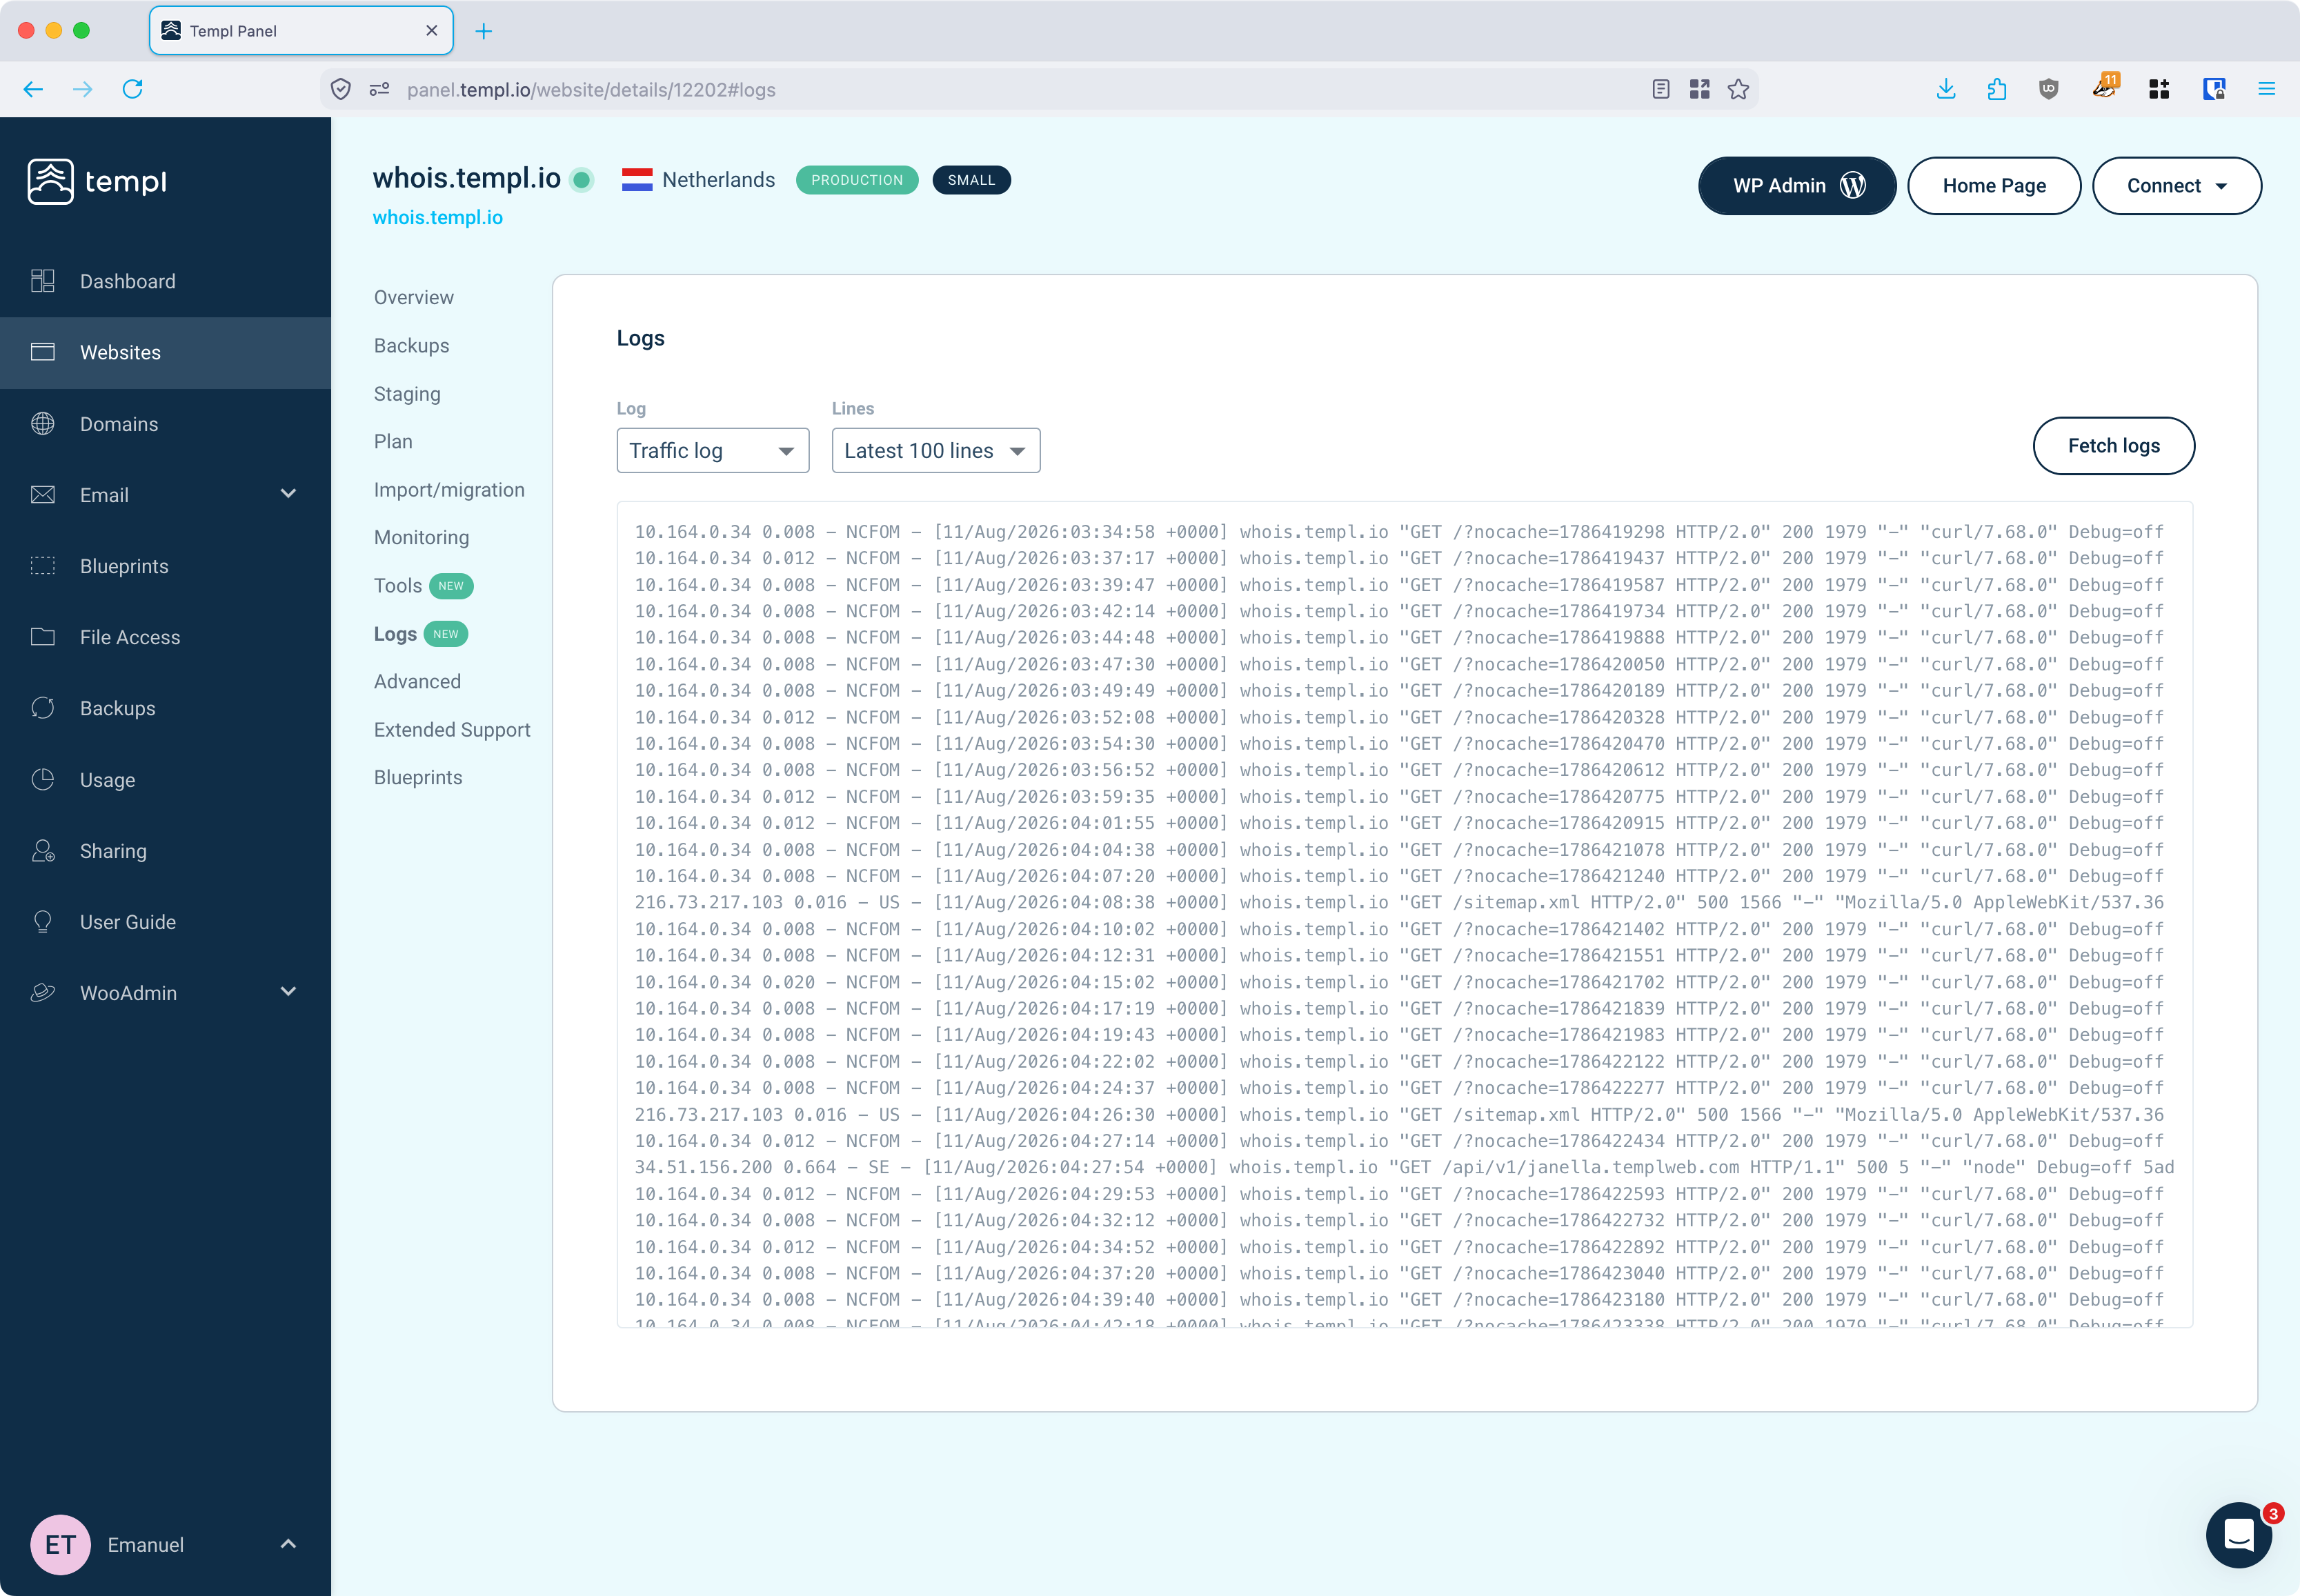Click the green online status dot
The width and height of the screenshot is (2300, 1596).
point(581,180)
